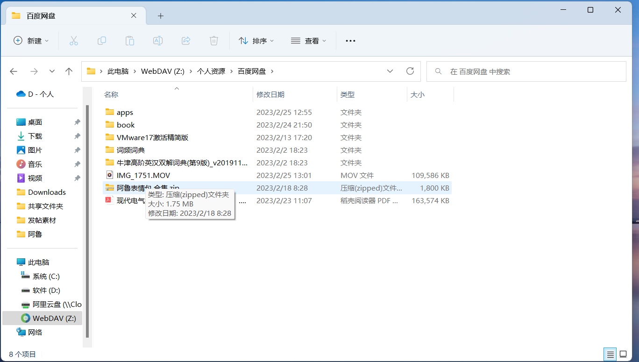Image resolution: width=639 pixels, height=362 pixels.
Task: Click the search 百度网盘 input field
Action: click(x=526, y=71)
